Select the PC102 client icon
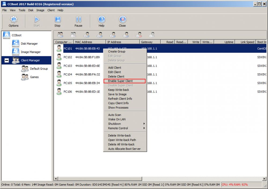268x189 pixels. (x=59, y=57)
